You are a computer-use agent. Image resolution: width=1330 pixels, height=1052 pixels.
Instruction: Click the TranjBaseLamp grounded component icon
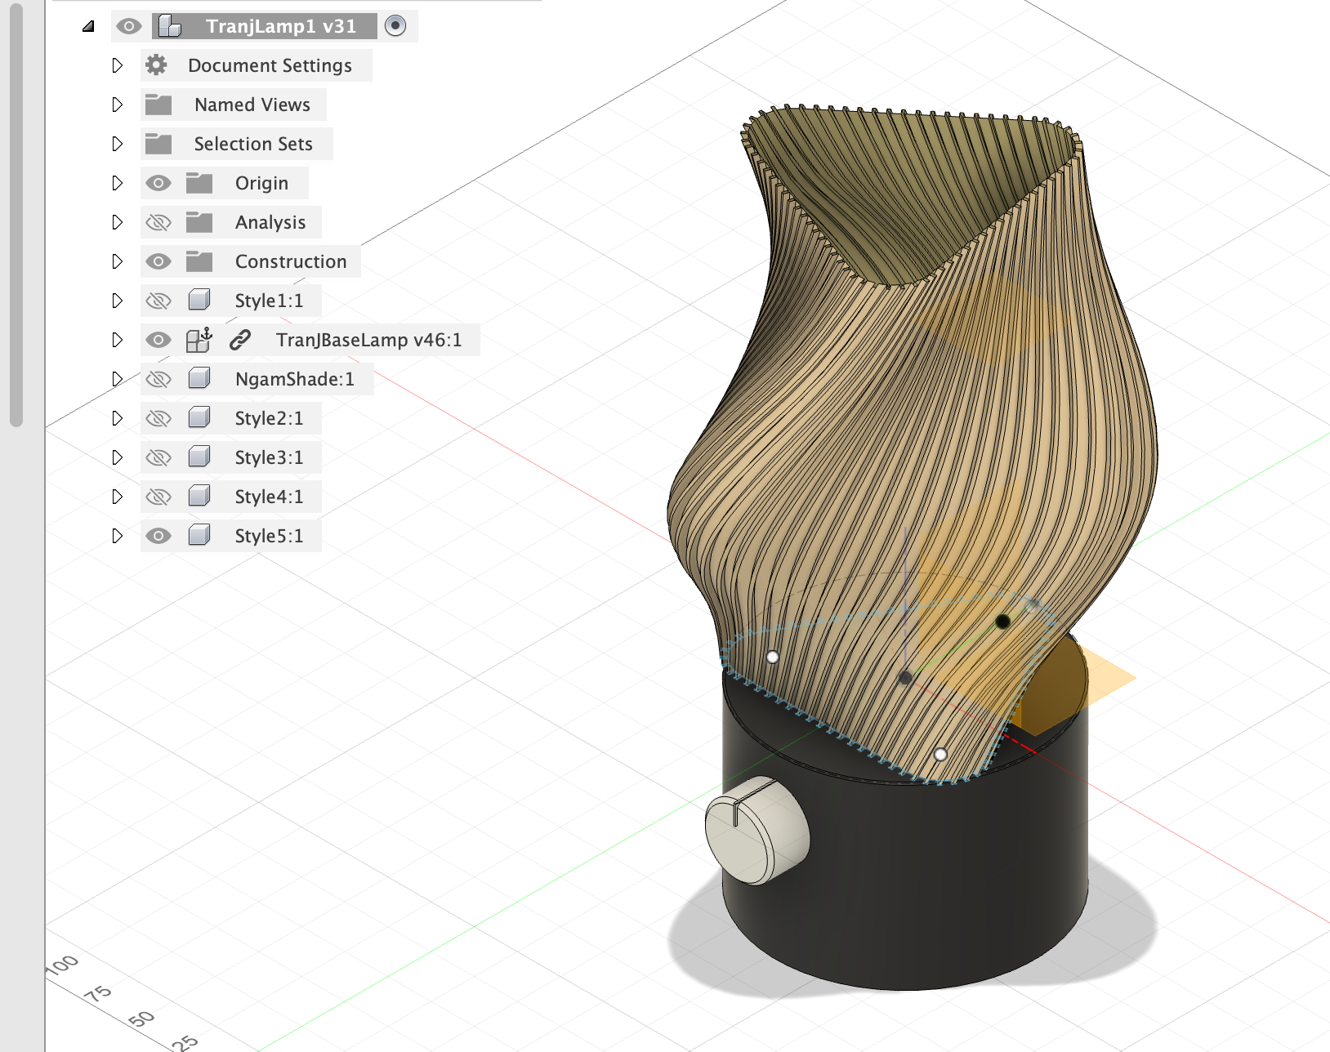pos(199,340)
